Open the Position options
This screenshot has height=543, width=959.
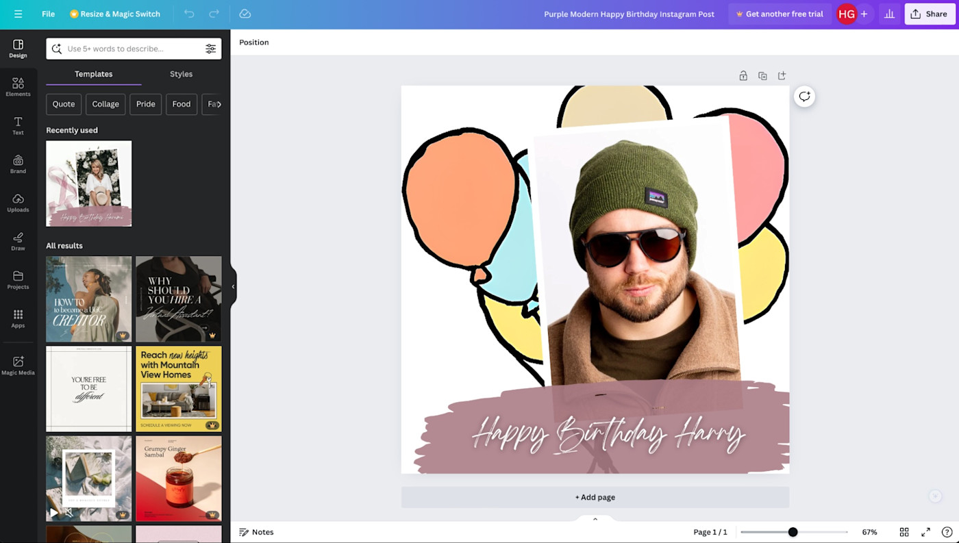254,42
